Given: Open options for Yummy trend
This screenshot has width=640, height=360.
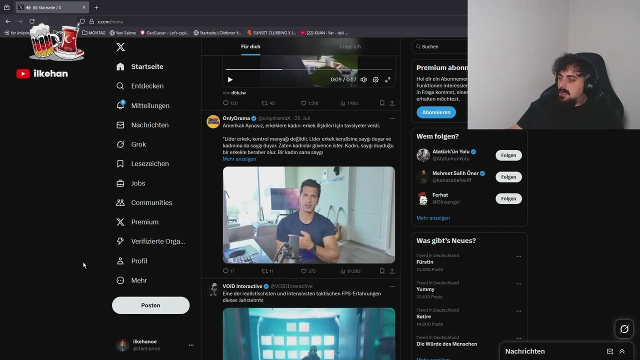Looking at the screenshot, I should [x=518, y=283].
